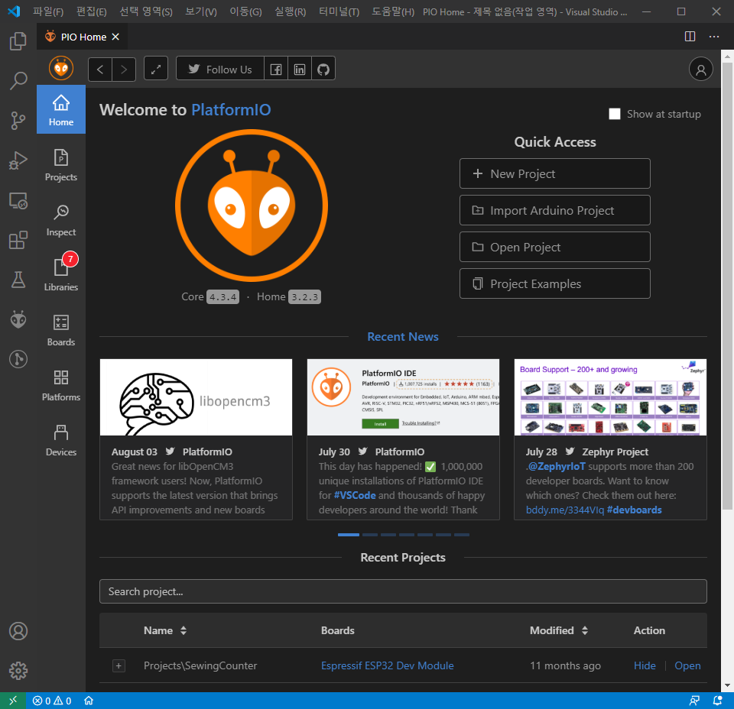This screenshot has height=709, width=734.
Task: Open the PIO account profile icon
Action: click(x=701, y=70)
